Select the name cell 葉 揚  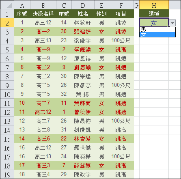point(83,94)
